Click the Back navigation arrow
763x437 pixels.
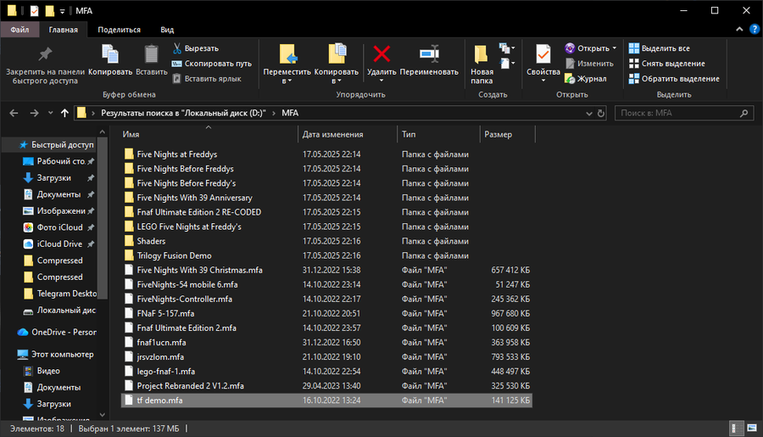point(14,113)
